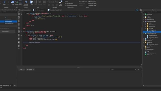This screenshot has height=91, width=161.
Task: Open the All Contexts dropdown in Output
Action: (30, 70)
